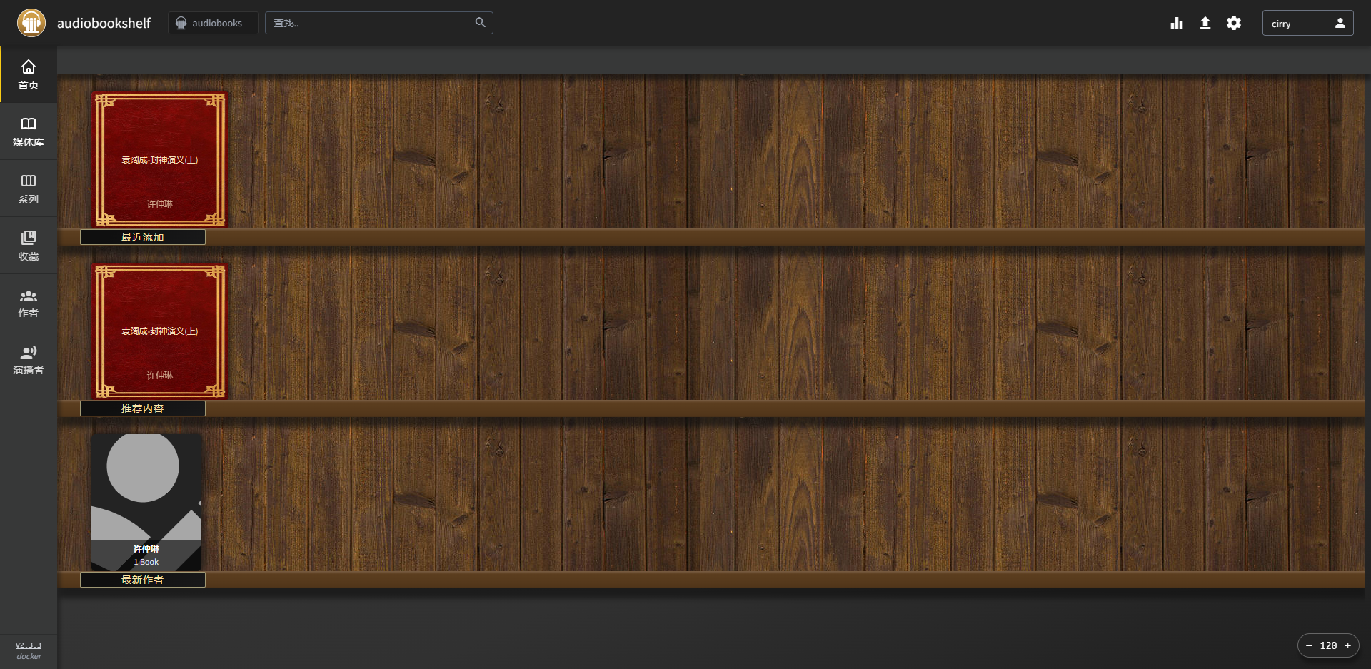1371x669 pixels.
Task: Open the cirry user account menu
Action: click(1307, 23)
